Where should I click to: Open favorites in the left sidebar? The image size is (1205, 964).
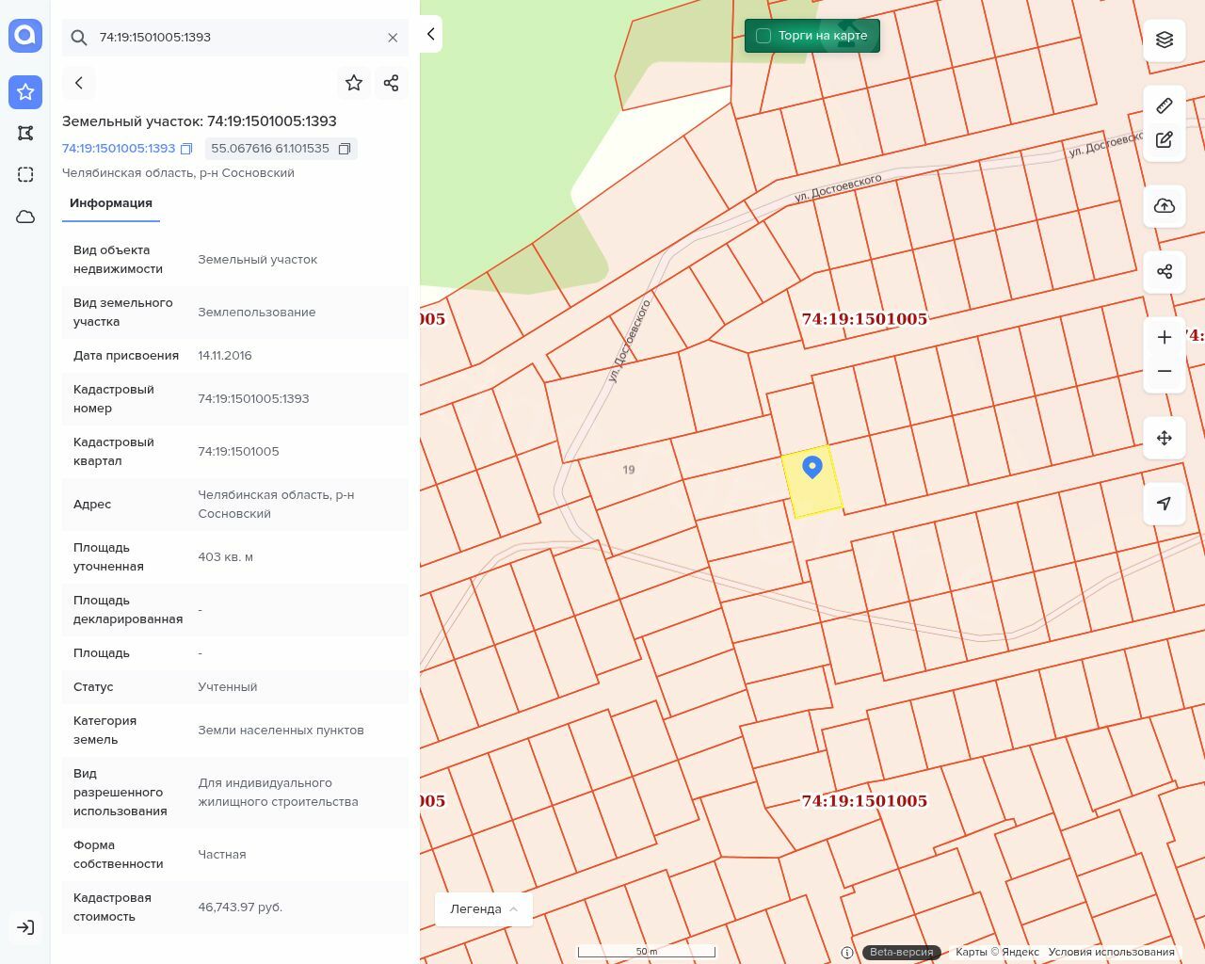[25, 91]
